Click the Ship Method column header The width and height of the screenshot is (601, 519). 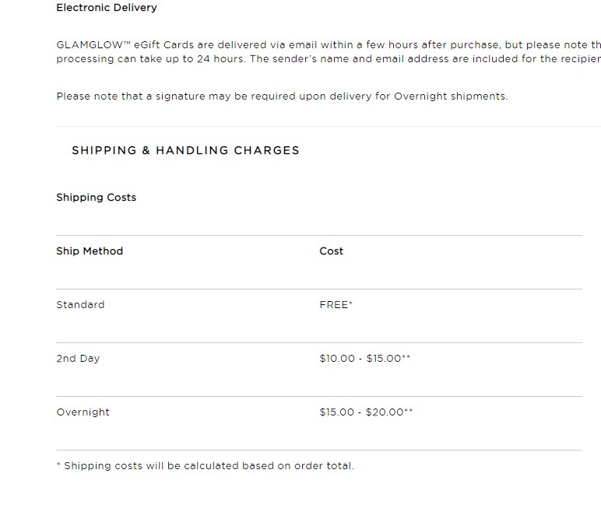pyautogui.click(x=90, y=251)
